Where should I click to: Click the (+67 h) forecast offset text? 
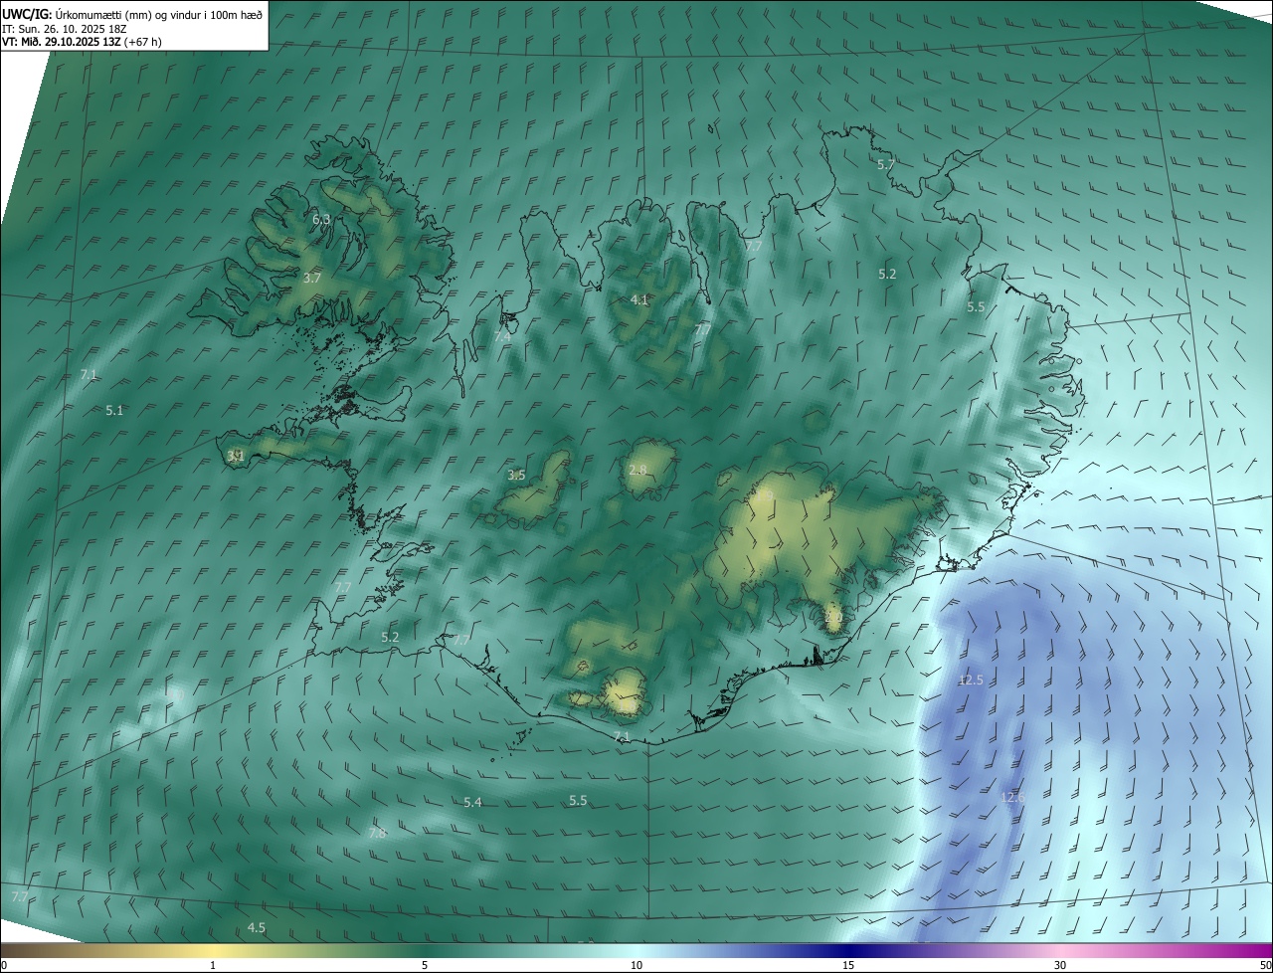coord(143,42)
